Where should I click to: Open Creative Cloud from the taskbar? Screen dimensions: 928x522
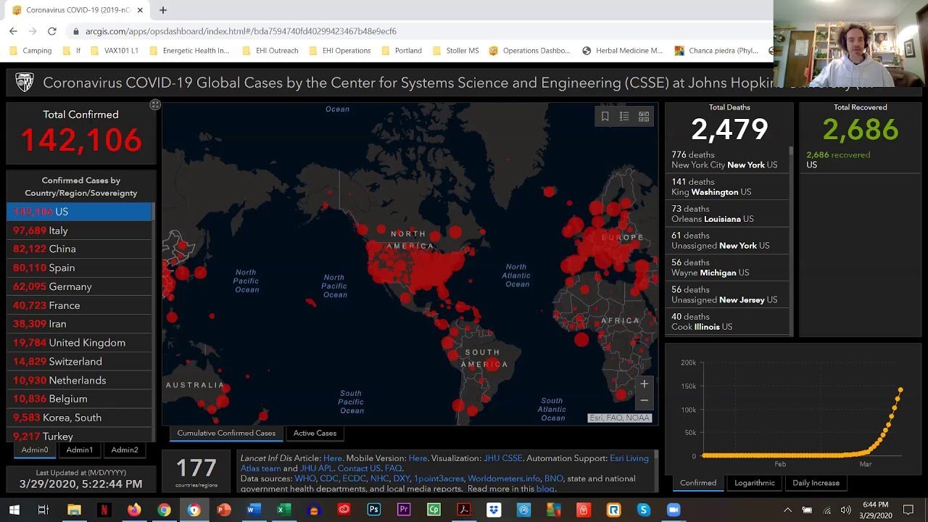(x=344, y=510)
